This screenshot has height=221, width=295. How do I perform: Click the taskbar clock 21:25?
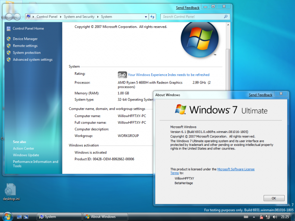pos(285,217)
